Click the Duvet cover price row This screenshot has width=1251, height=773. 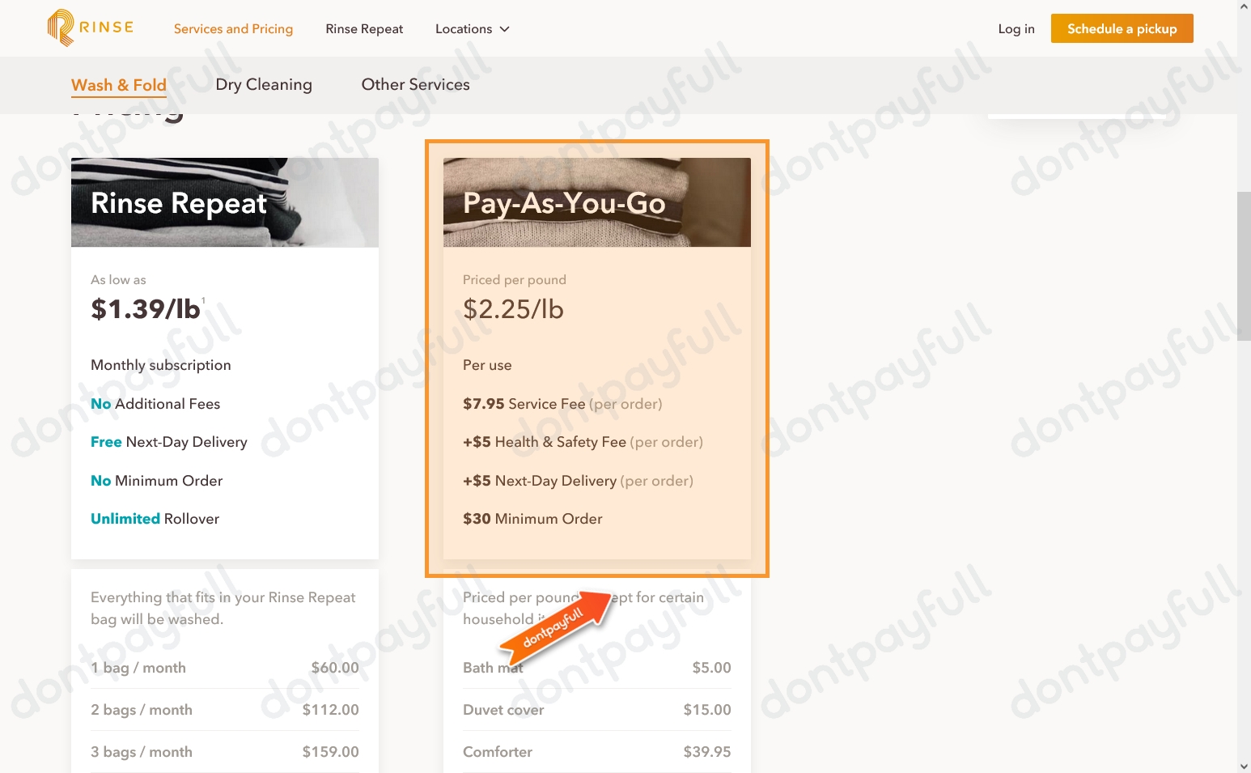pos(596,710)
